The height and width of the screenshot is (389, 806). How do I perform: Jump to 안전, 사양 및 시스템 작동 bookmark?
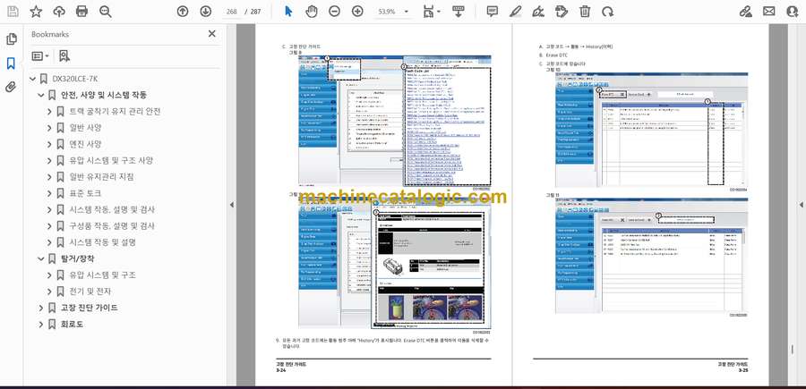104,95
